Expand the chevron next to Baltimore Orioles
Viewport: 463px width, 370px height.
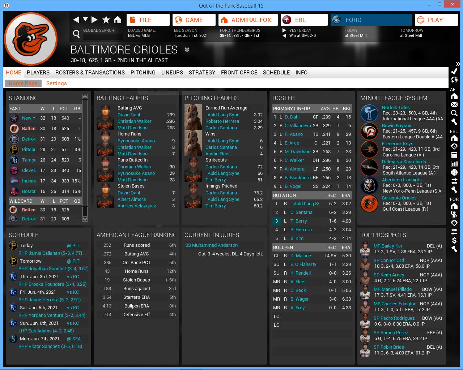point(187,50)
